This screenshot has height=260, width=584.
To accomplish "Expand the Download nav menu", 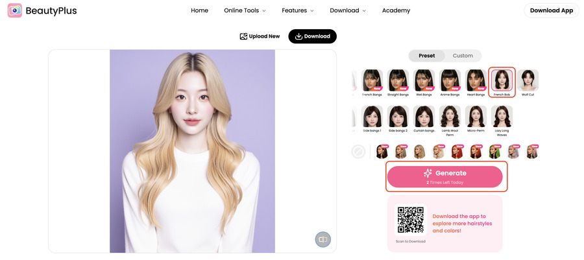I will click(348, 10).
